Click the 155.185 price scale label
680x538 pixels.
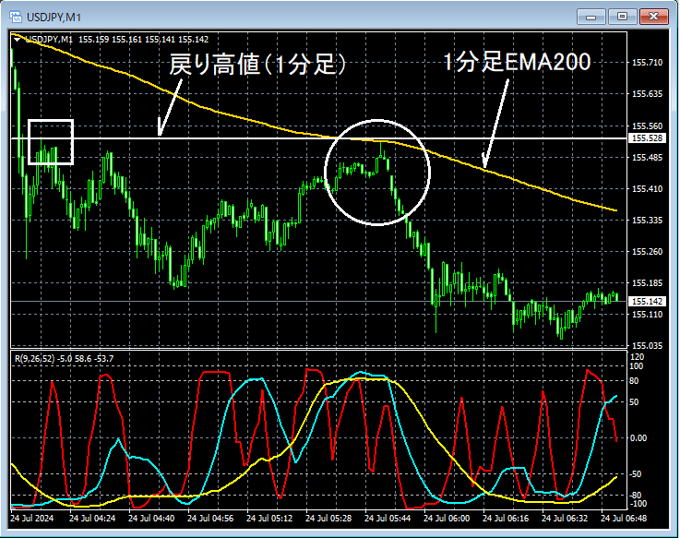(647, 283)
